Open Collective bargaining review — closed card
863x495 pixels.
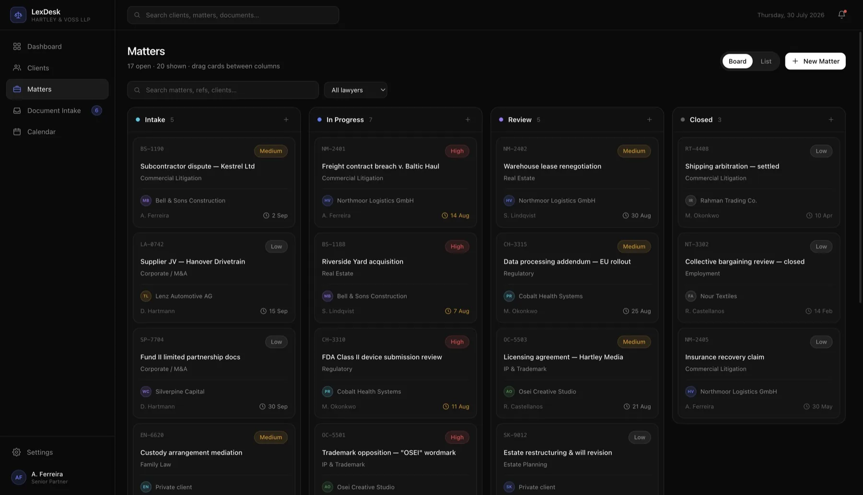[x=759, y=278]
